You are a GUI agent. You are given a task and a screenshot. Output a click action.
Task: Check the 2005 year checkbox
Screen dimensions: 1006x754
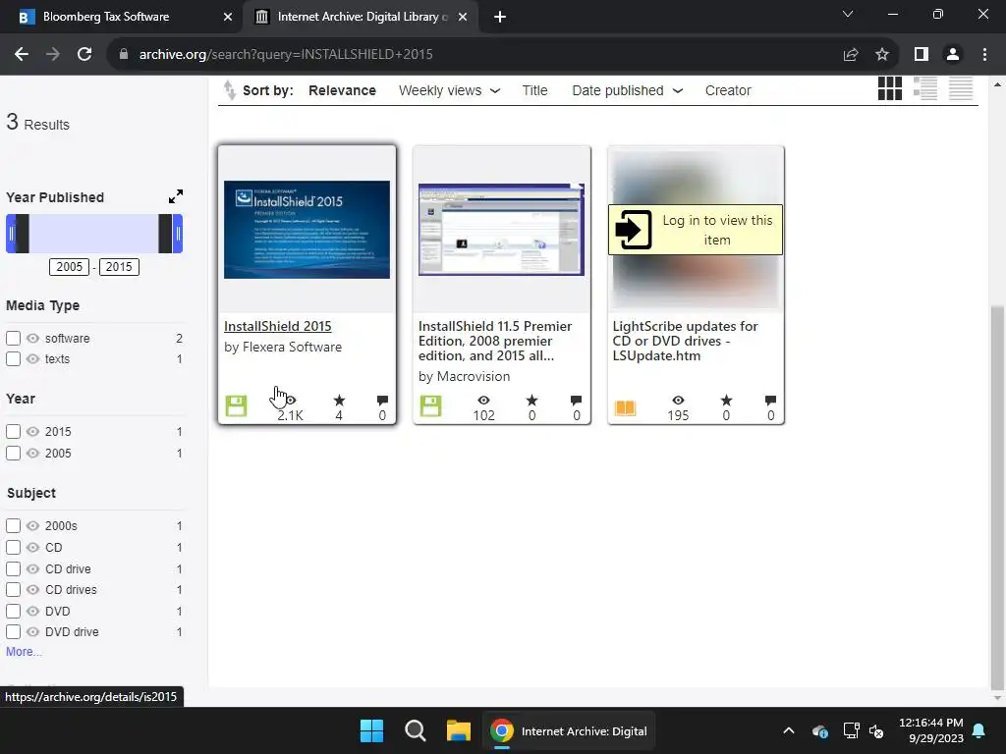pyautogui.click(x=13, y=453)
